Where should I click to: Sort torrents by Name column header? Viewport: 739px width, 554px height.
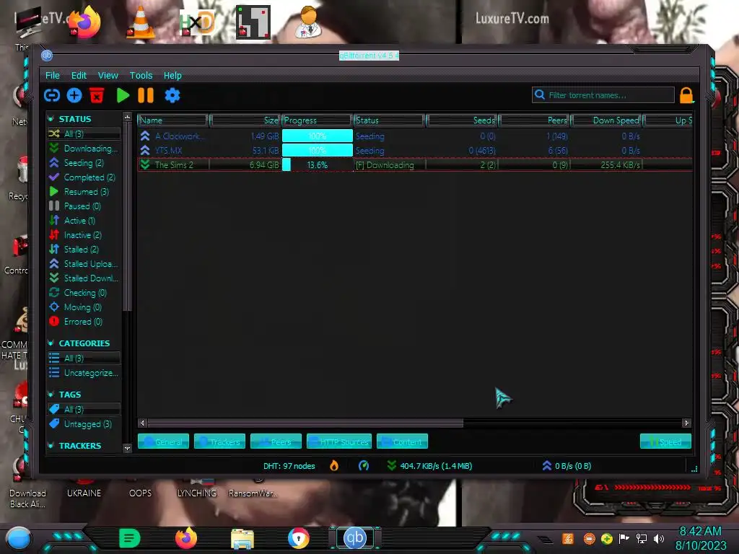tap(172, 120)
